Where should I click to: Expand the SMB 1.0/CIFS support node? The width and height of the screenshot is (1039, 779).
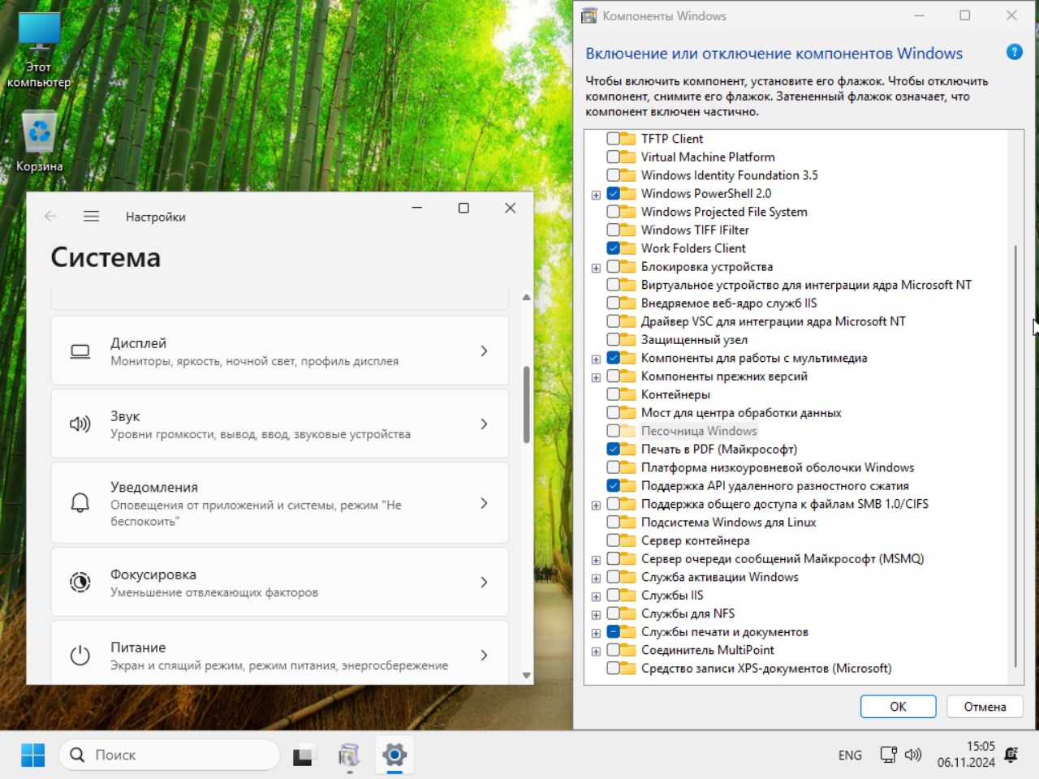596,506
